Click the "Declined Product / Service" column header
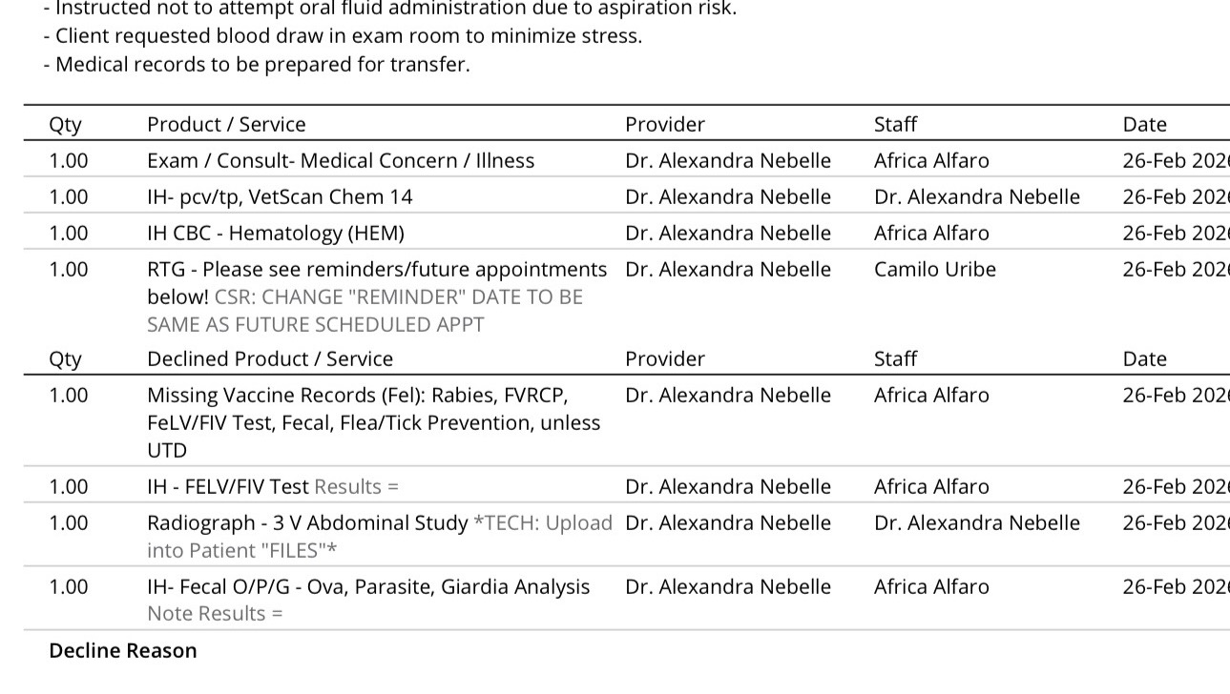Viewport: 1230px width, 694px height. 269,359
